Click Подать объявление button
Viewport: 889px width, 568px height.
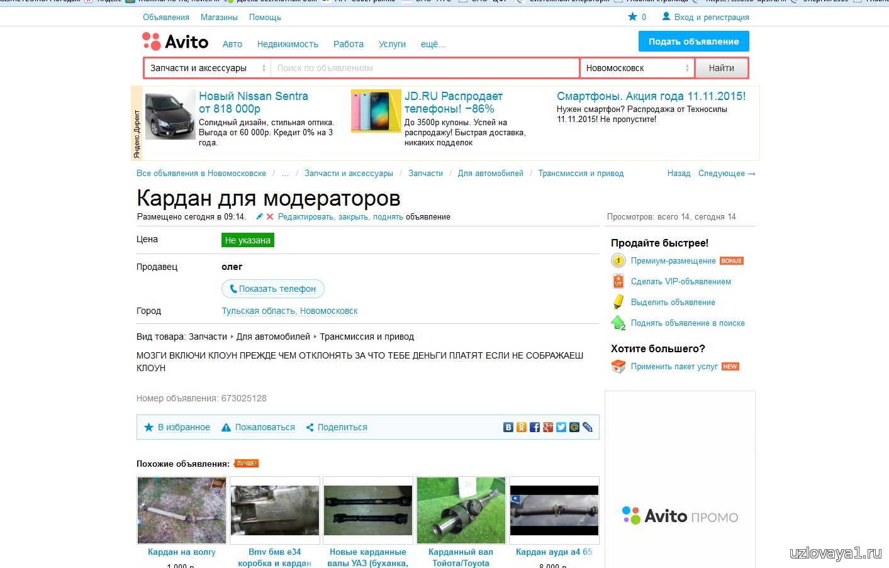coord(694,42)
